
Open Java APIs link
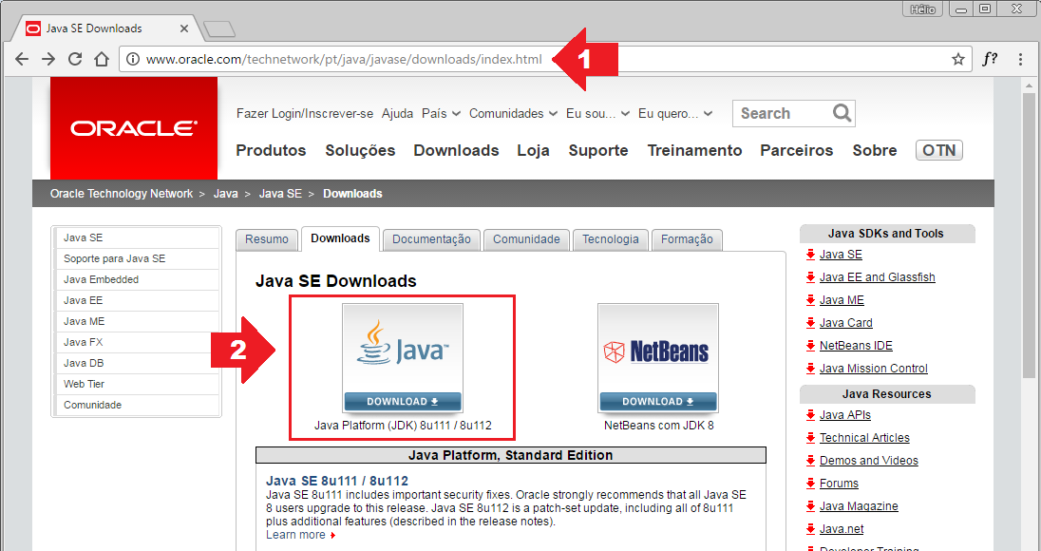click(845, 415)
